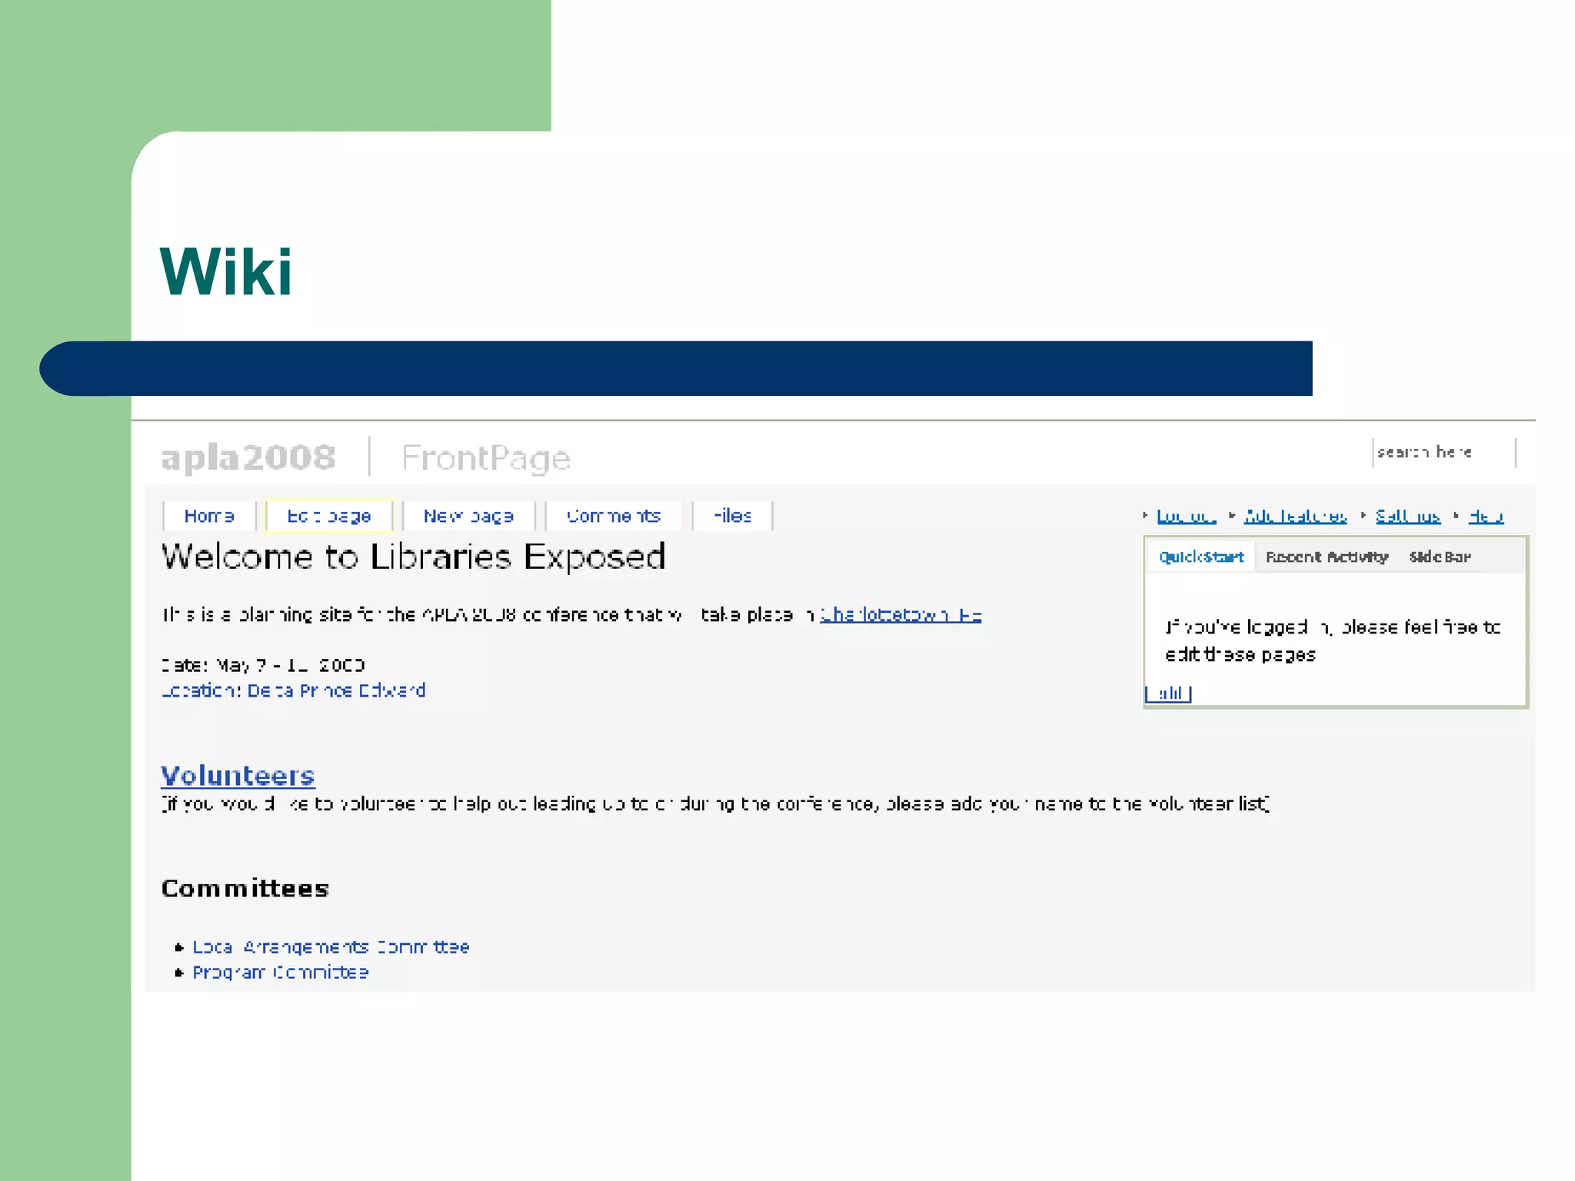
Task: Click the edit link in sidebar box
Action: pos(1168,694)
